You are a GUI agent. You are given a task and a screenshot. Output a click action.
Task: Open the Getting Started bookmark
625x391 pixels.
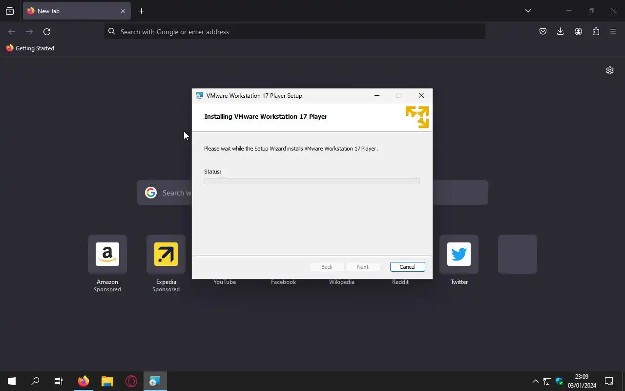(x=30, y=48)
